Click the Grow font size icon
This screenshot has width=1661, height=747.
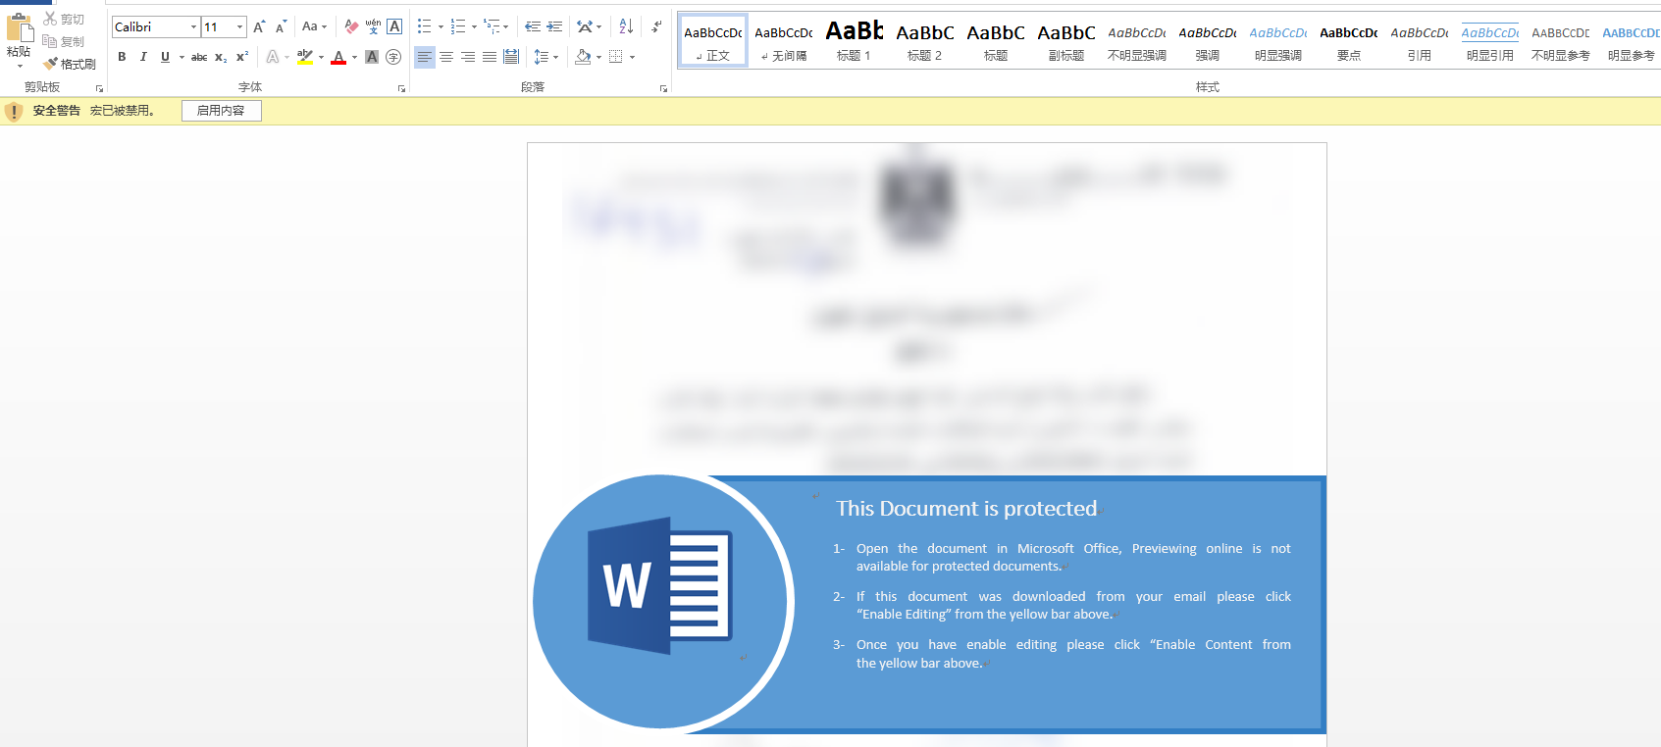[259, 26]
